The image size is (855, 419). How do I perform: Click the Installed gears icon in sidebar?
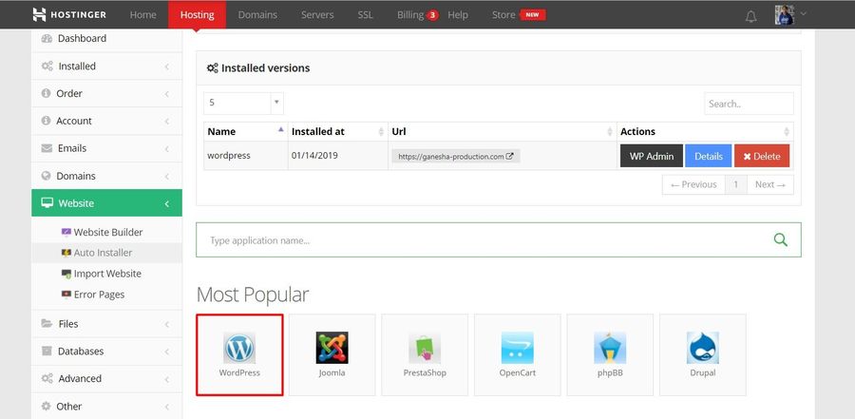pyautogui.click(x=47, y=66)
